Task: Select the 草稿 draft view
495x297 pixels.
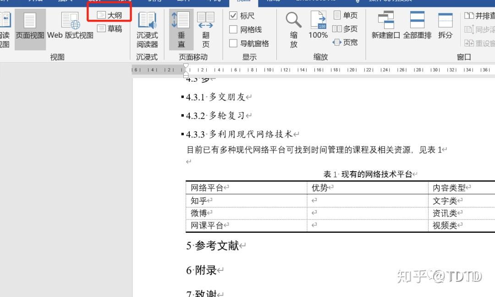Action: [x=110, y=28]
